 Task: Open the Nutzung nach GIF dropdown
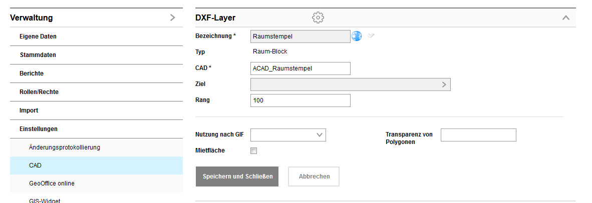288,135
